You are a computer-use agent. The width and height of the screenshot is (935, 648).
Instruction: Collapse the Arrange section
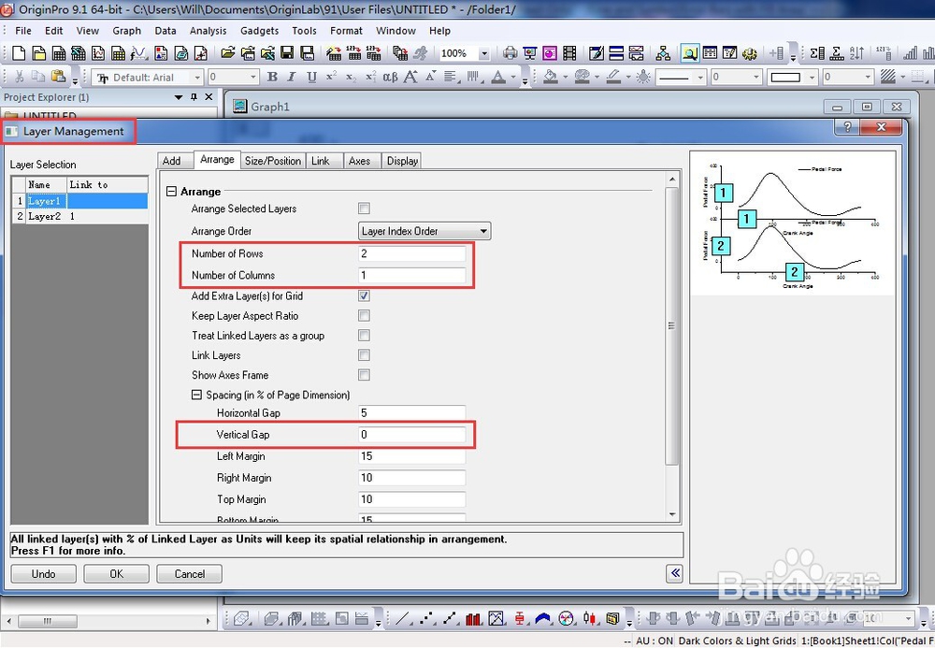pyautogui.click(x=171, y=192)
